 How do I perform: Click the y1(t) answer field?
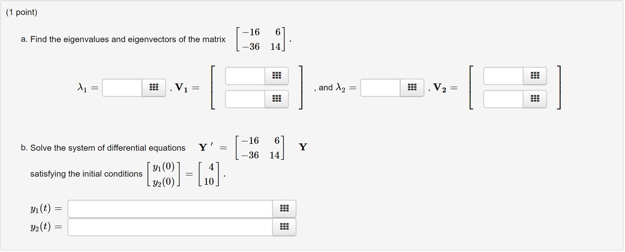pyautogui.click(x=169, y=208)
